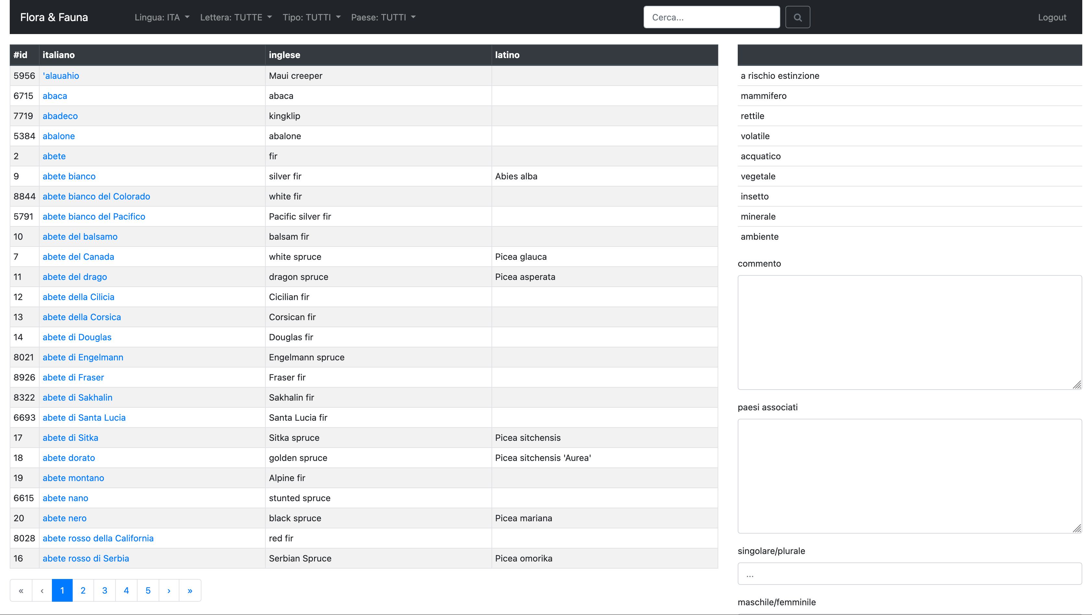The width and height of the screenshot is (1092, 615).
Task: Open the 'abete bianco' entry
Action: tap(69, 176)
